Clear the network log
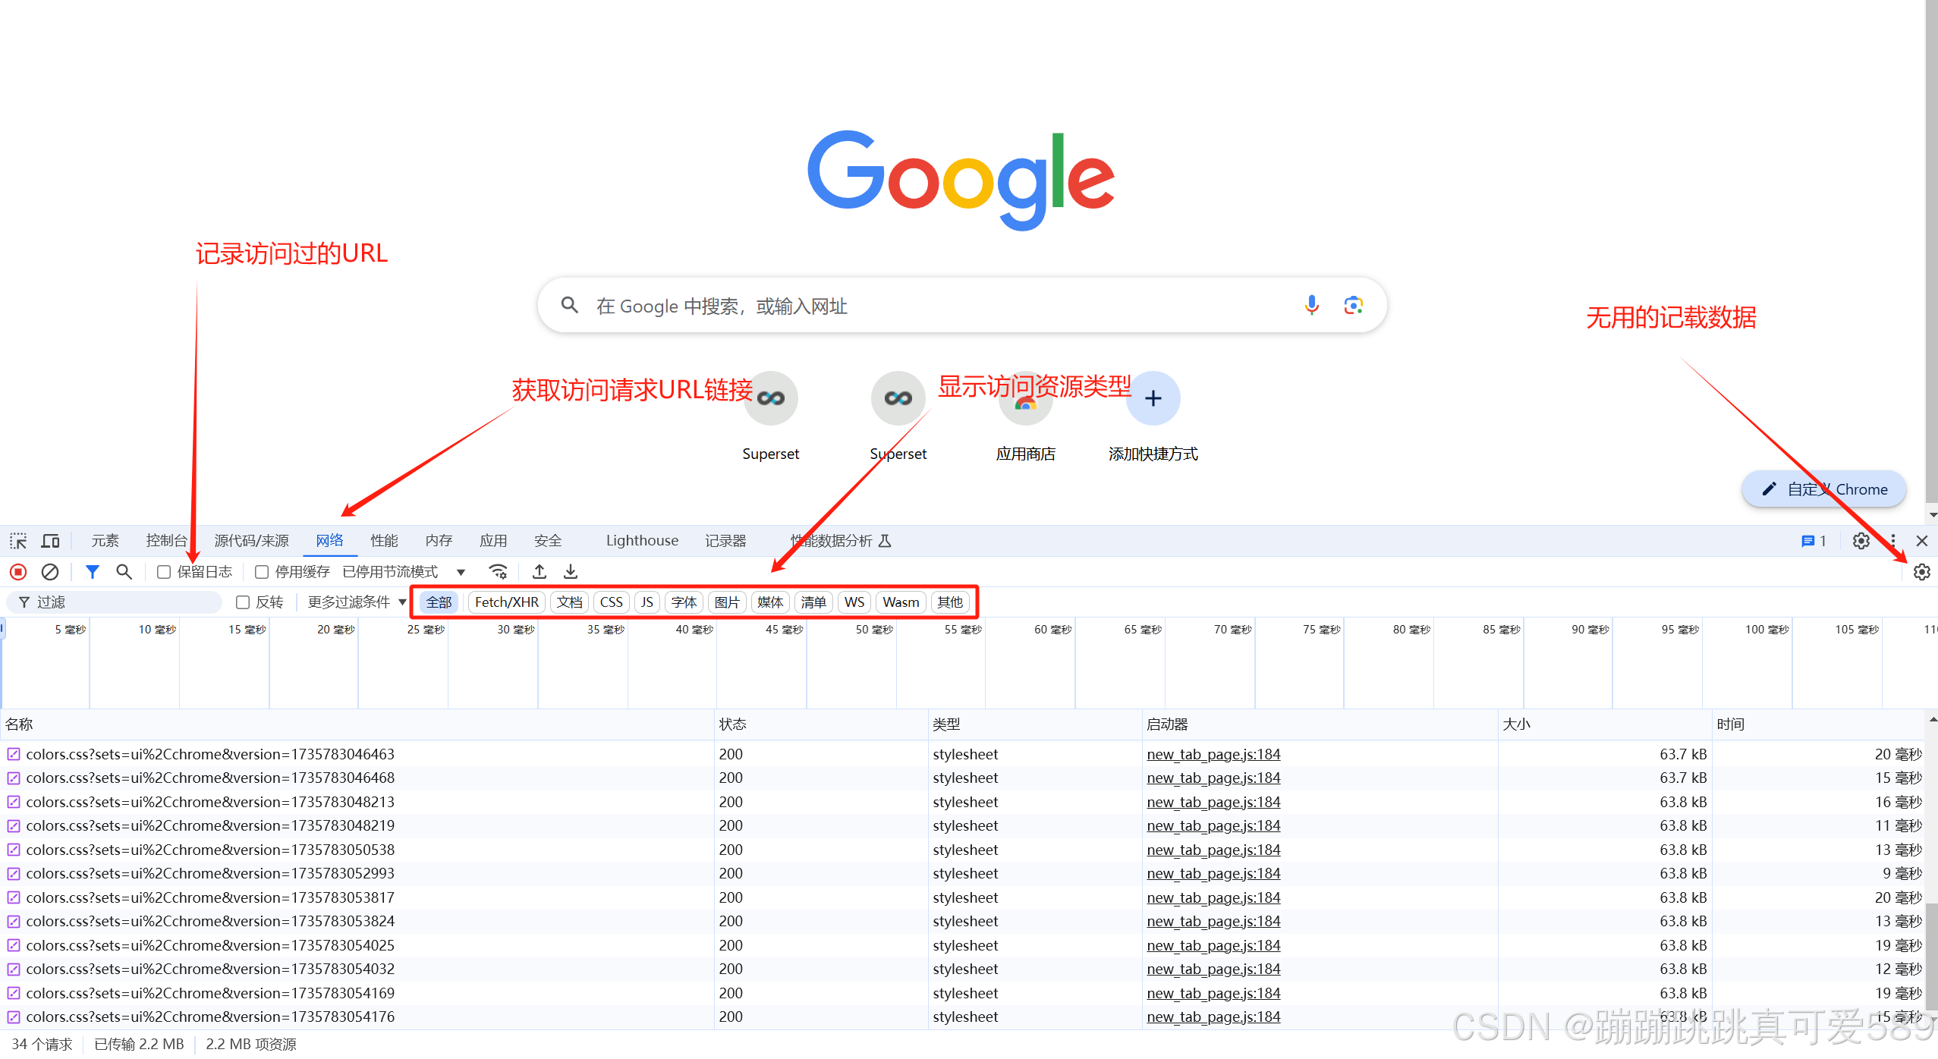Image resolution: width=1938 pixels, height=1059 pixels. pyautogui.click(x=50, y=572)
